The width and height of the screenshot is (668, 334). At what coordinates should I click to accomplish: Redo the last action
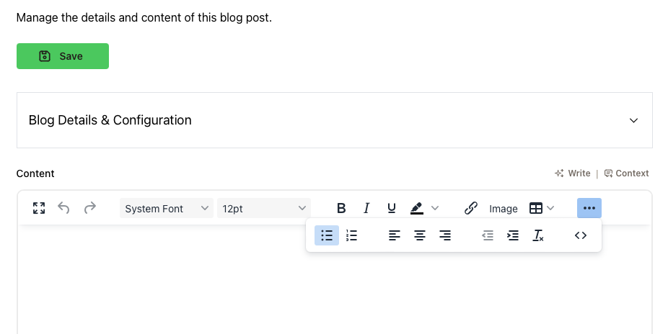tap(90, 209)
